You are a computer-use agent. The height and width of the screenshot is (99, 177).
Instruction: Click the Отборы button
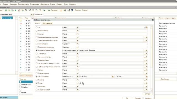(147, 94)
